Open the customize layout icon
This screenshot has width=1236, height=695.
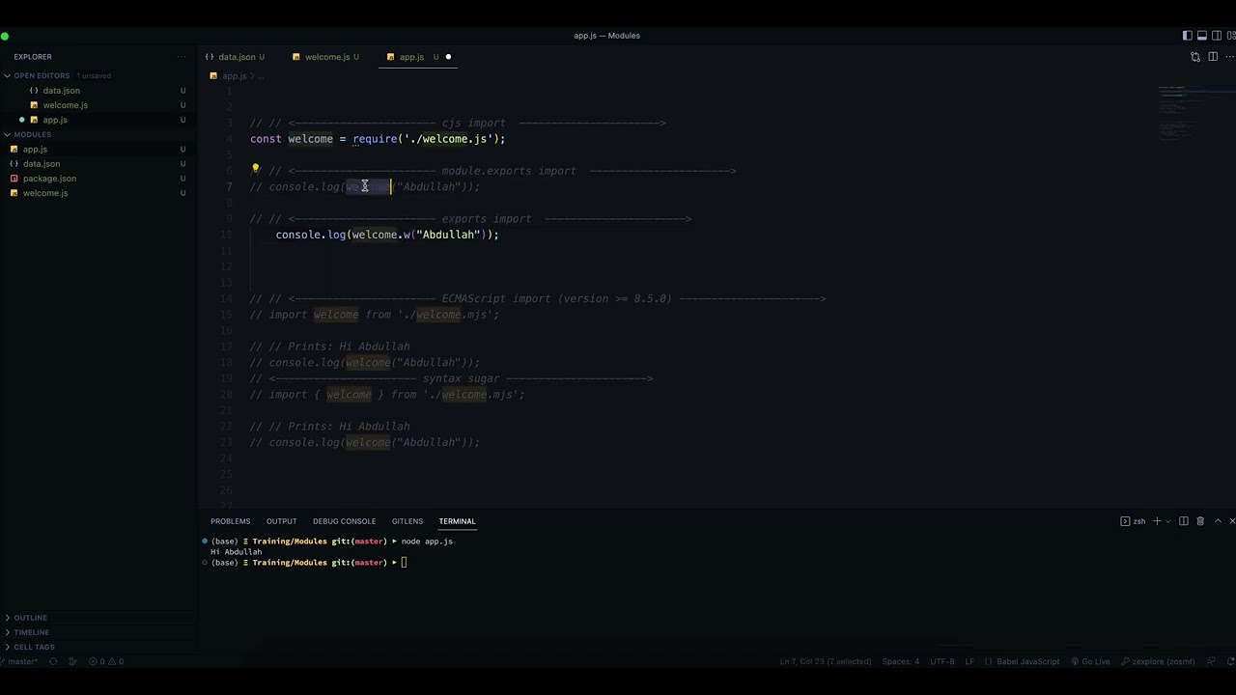coord(1231,36)
